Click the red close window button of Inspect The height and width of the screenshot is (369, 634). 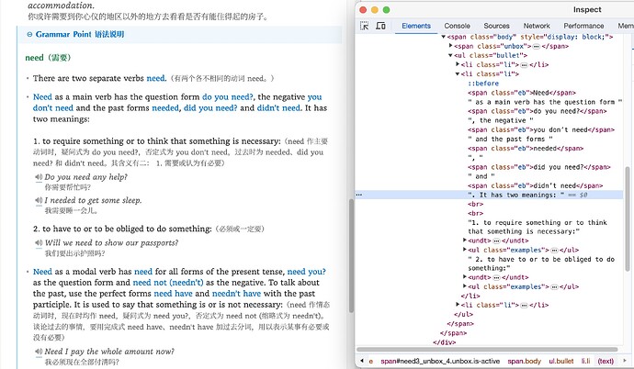pos(363,10)
